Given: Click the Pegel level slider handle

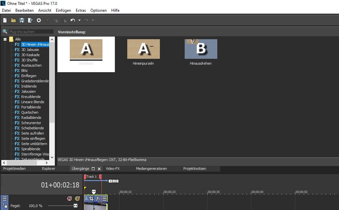Looking at the screenshot, I should 75,206.
